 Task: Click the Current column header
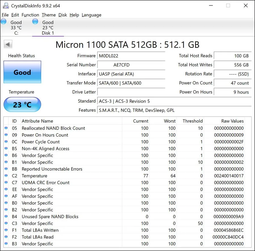pyautogui.click(x=136, y=121)
